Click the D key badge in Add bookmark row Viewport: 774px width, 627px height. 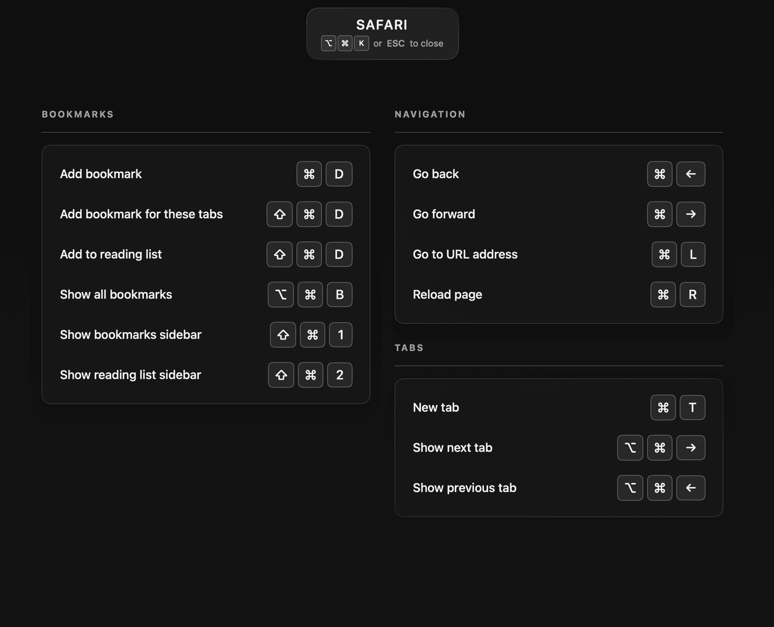(x=339, y=174)
